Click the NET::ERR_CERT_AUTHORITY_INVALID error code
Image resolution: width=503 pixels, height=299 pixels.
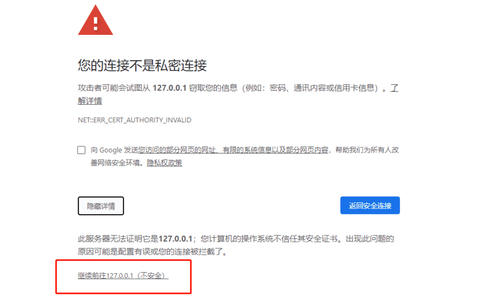point(135,120)
